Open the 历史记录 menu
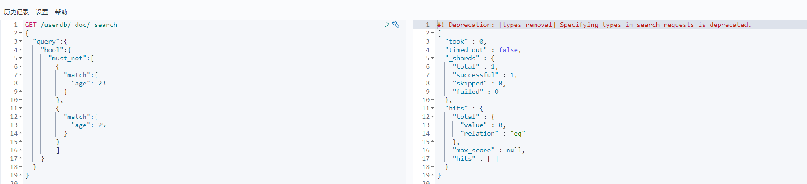The image size is (807, 184). (16, 12)
